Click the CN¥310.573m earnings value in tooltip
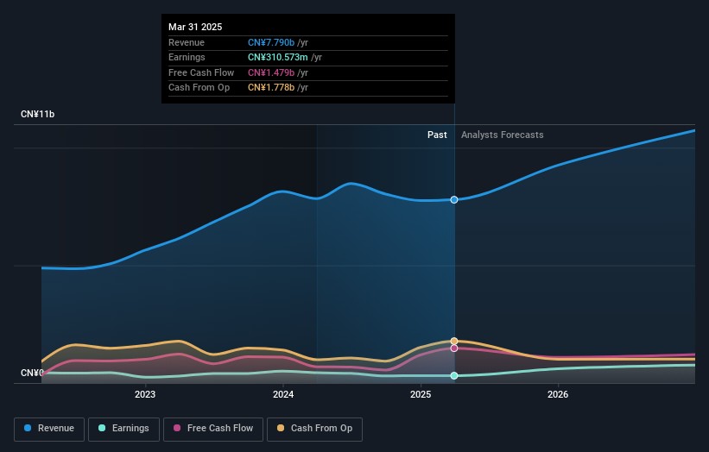Screen dimensions: 709x452 click(278, 58)
